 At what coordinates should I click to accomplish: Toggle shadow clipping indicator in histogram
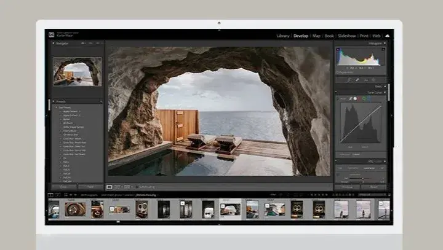point(338,50)
